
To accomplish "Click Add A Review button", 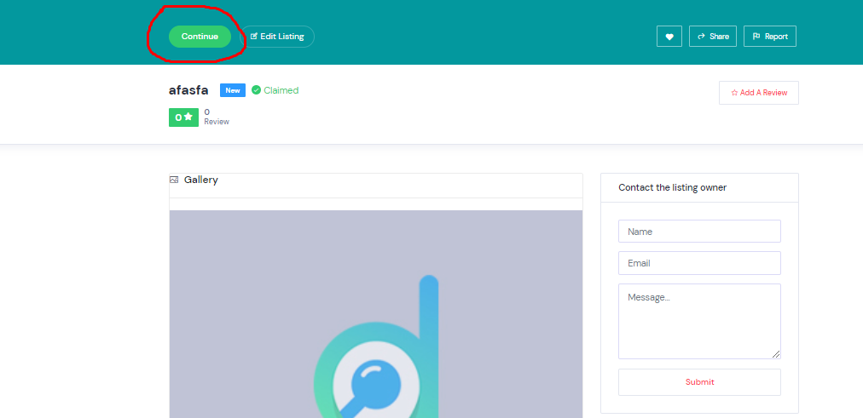I will pos(758,93).
